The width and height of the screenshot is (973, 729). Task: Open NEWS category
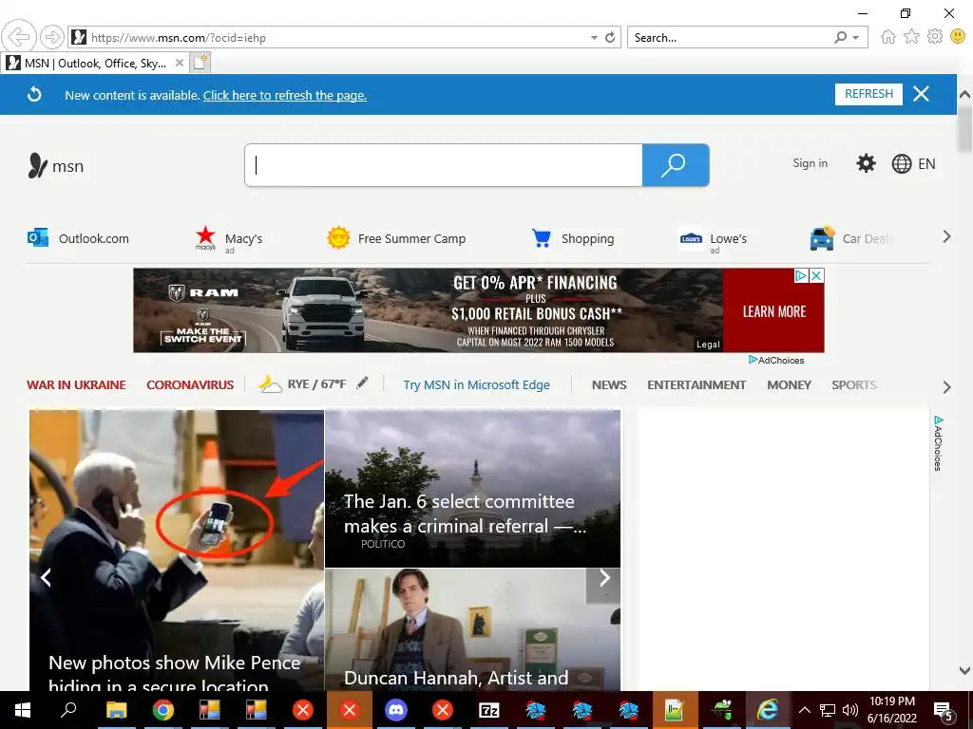[609, 385]
